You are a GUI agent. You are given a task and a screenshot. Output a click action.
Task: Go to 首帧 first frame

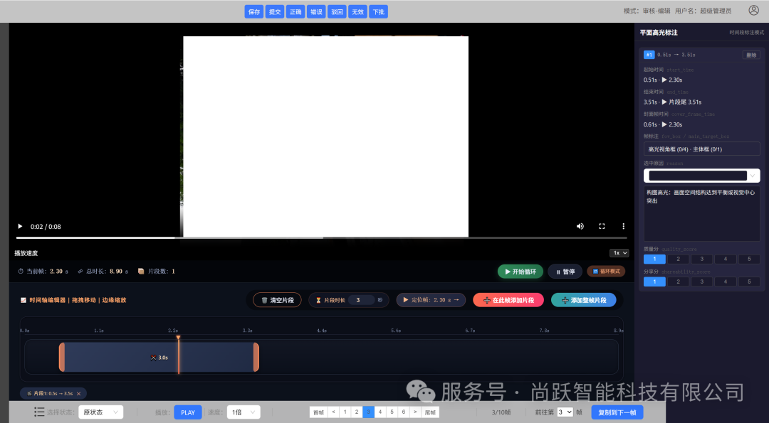[x=318, y=412]
